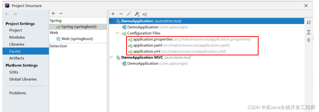
Task: Open the Modules settings section
Action: [x=17, y=37]
